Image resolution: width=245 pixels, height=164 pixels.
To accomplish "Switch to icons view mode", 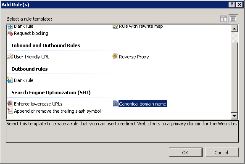I will tap(233, 19).
